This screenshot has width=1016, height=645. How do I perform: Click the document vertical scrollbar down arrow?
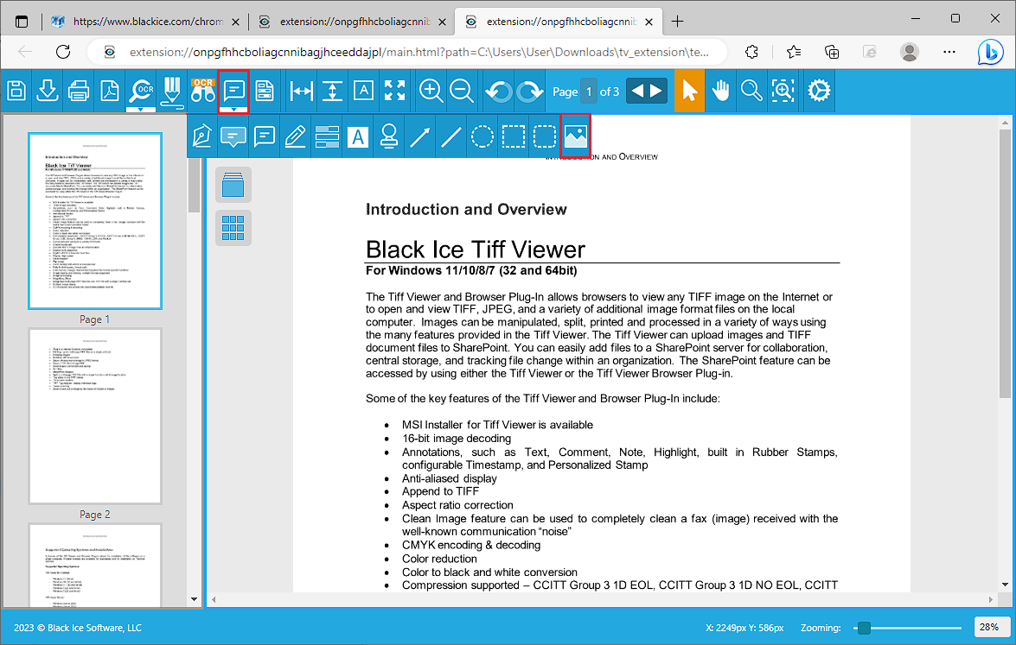point(1005,584)
